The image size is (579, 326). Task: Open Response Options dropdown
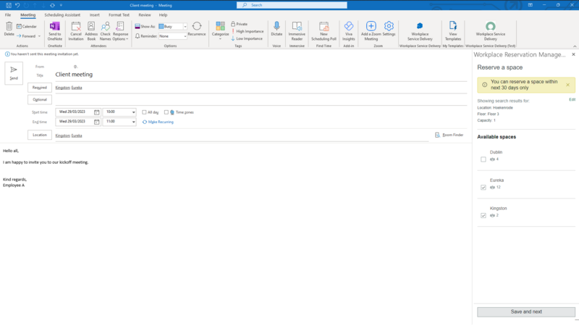tap(120, 31)
